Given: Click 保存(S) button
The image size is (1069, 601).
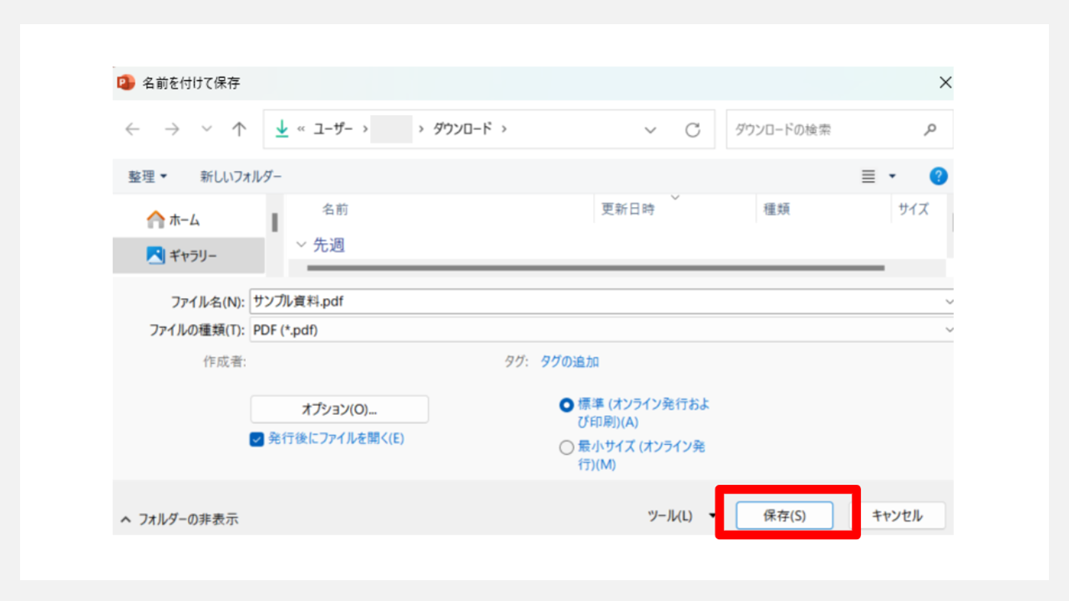Looking at the screenshot, I should (x=784, y=516).
